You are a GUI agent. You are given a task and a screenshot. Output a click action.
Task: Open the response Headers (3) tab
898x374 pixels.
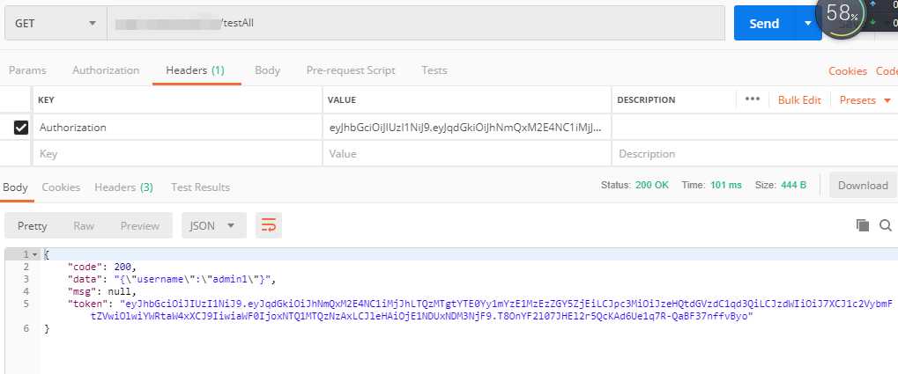click(123, 187)
